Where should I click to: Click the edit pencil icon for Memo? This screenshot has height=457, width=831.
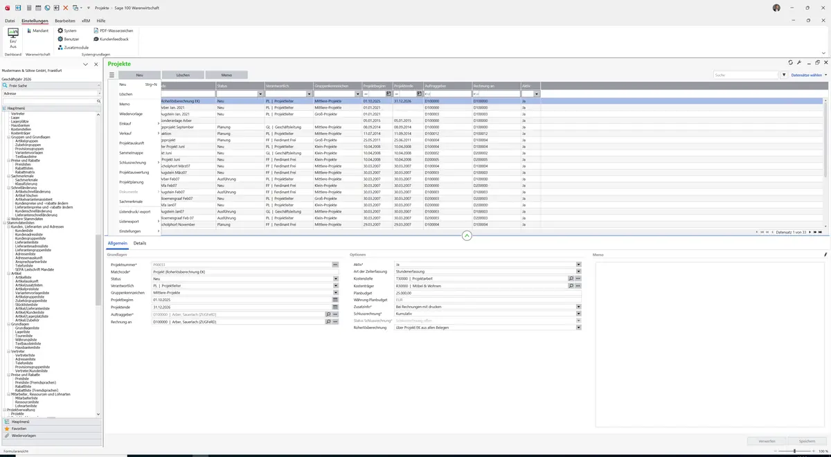click(825, 255)
